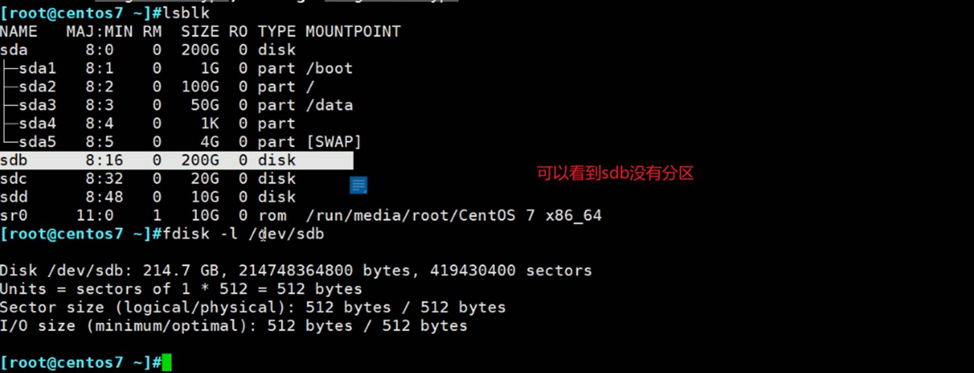Screen dimensions: 974x373
Task: Click the lsblk command text
Action: tap(186, 13)
